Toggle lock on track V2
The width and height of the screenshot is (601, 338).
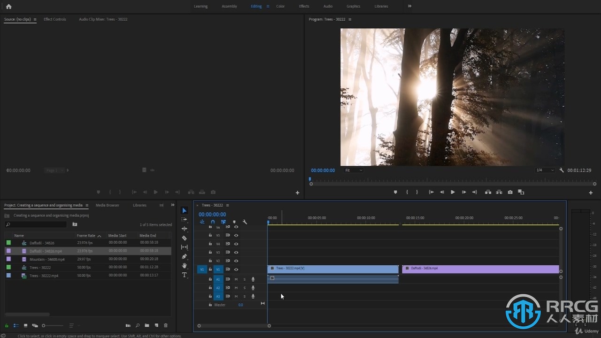tap(210, 261)
